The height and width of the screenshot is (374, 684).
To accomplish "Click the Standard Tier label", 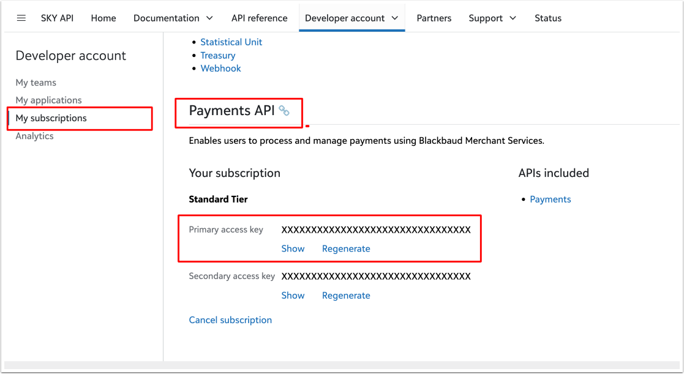I will point(218,199).
